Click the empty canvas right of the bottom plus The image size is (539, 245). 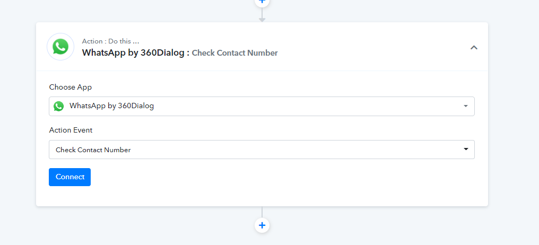tap(395, 225)
